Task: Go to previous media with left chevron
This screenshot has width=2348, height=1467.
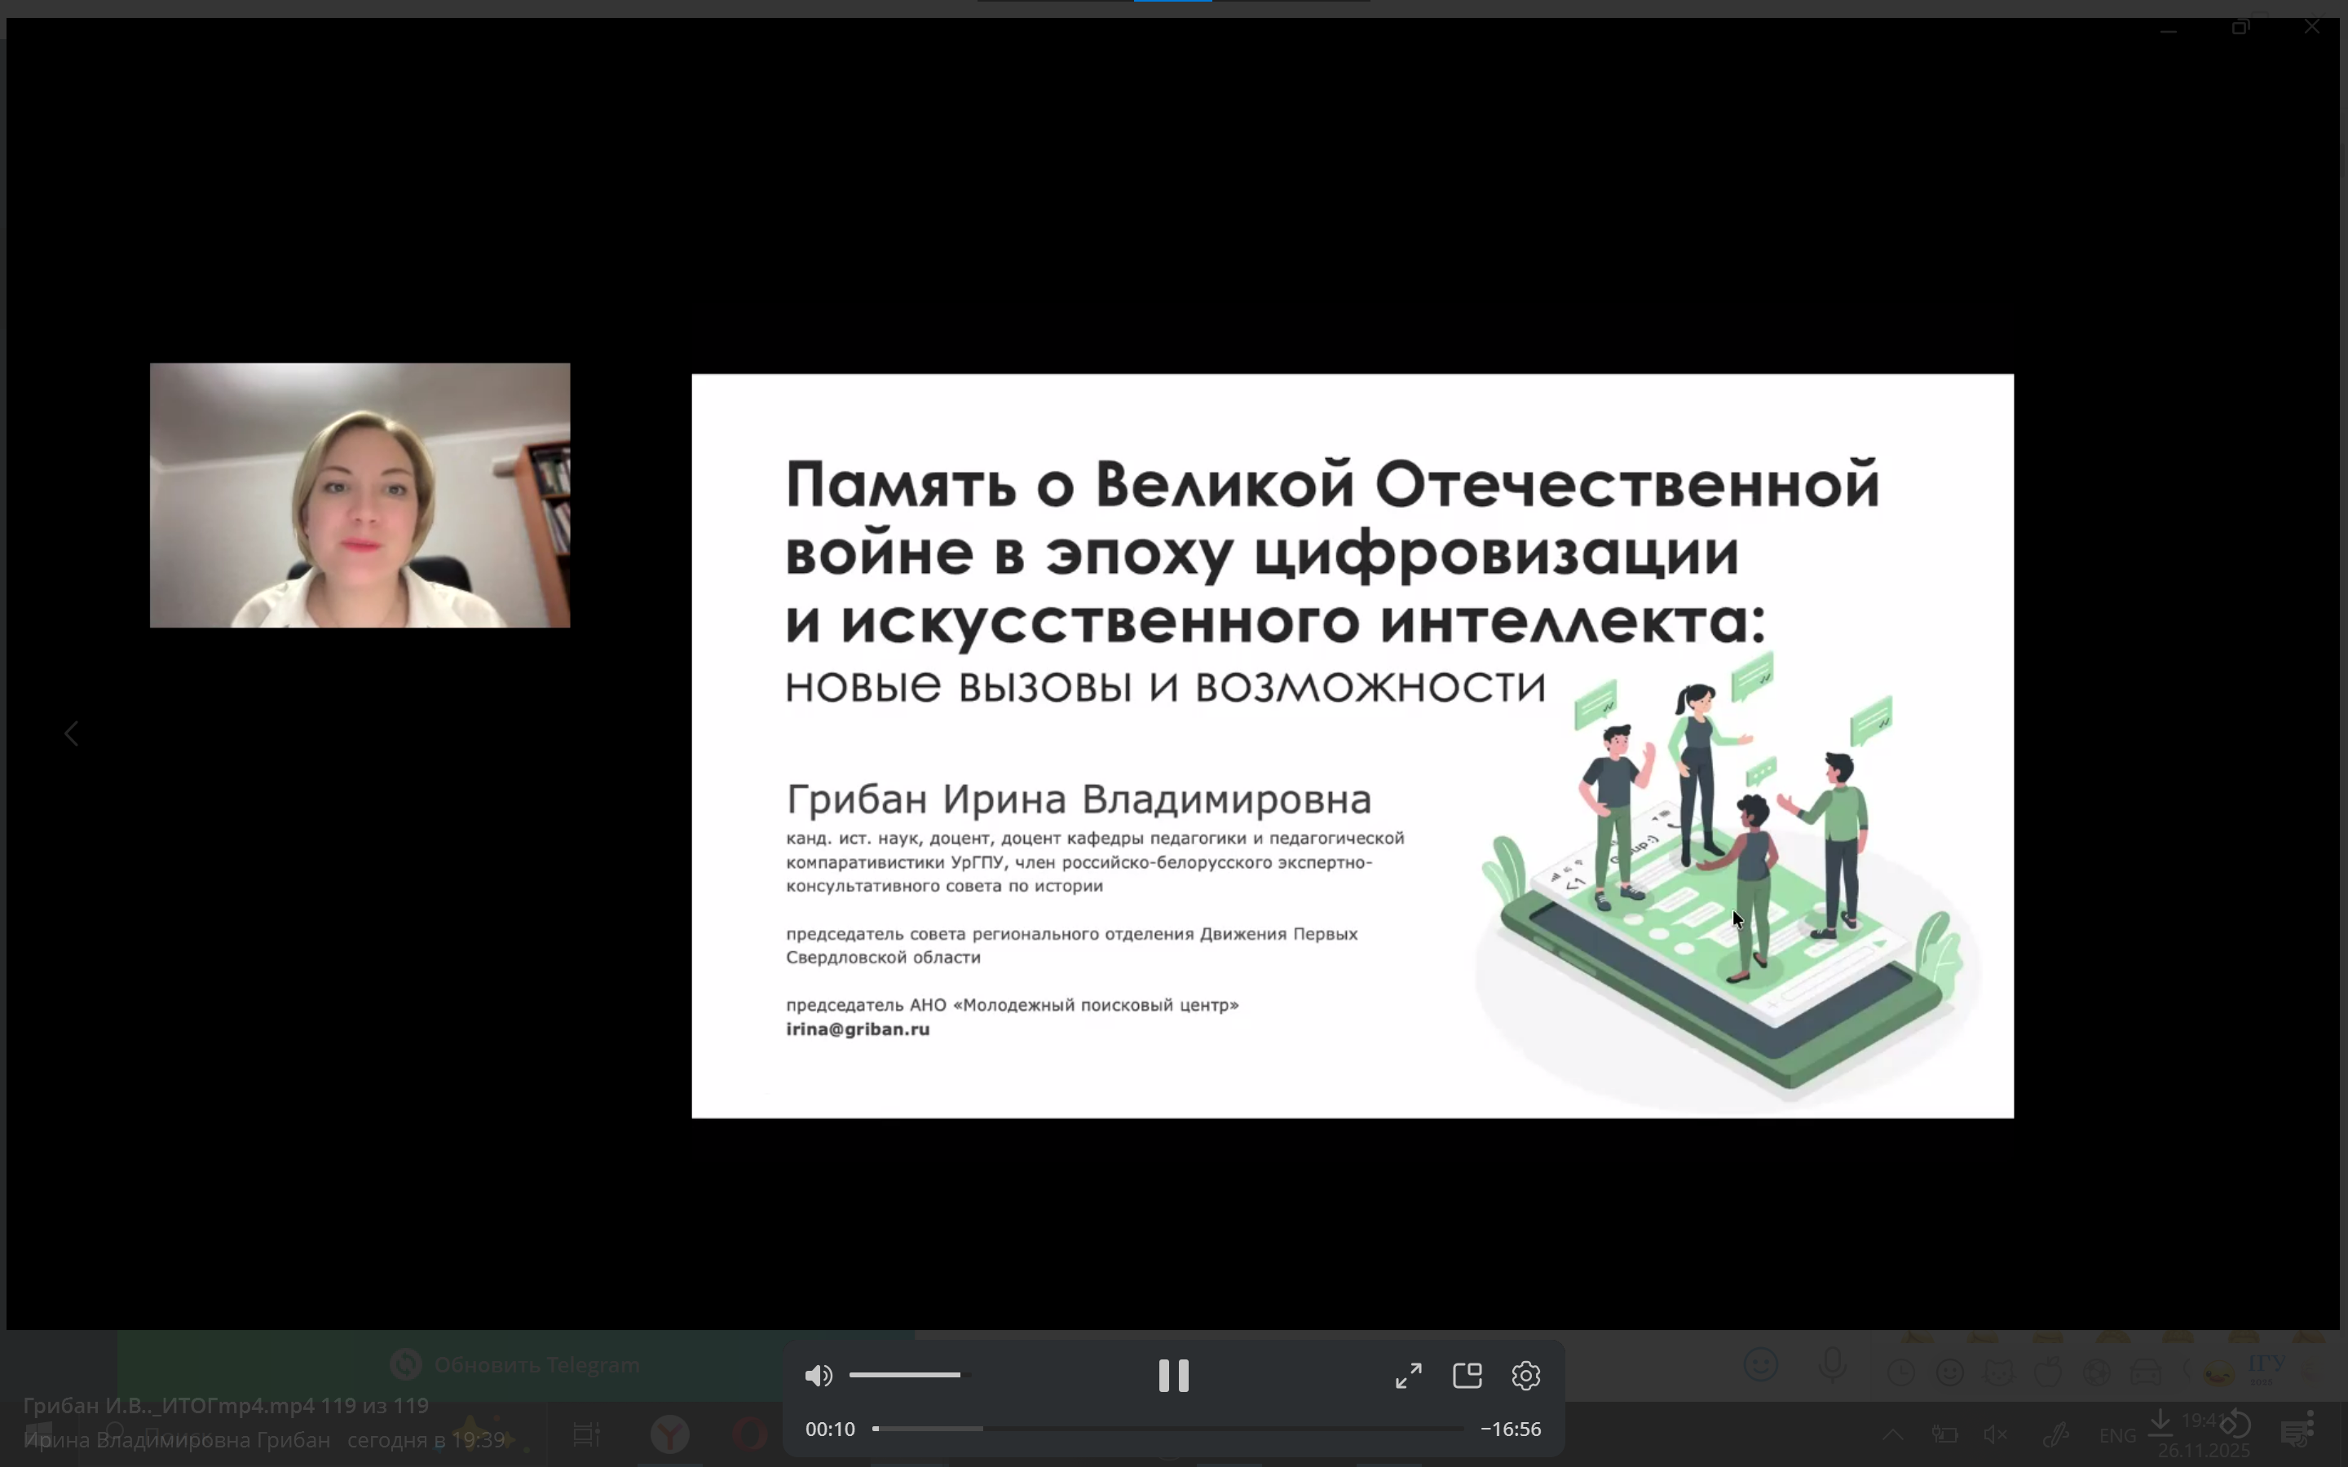Action: click(71, 733)
